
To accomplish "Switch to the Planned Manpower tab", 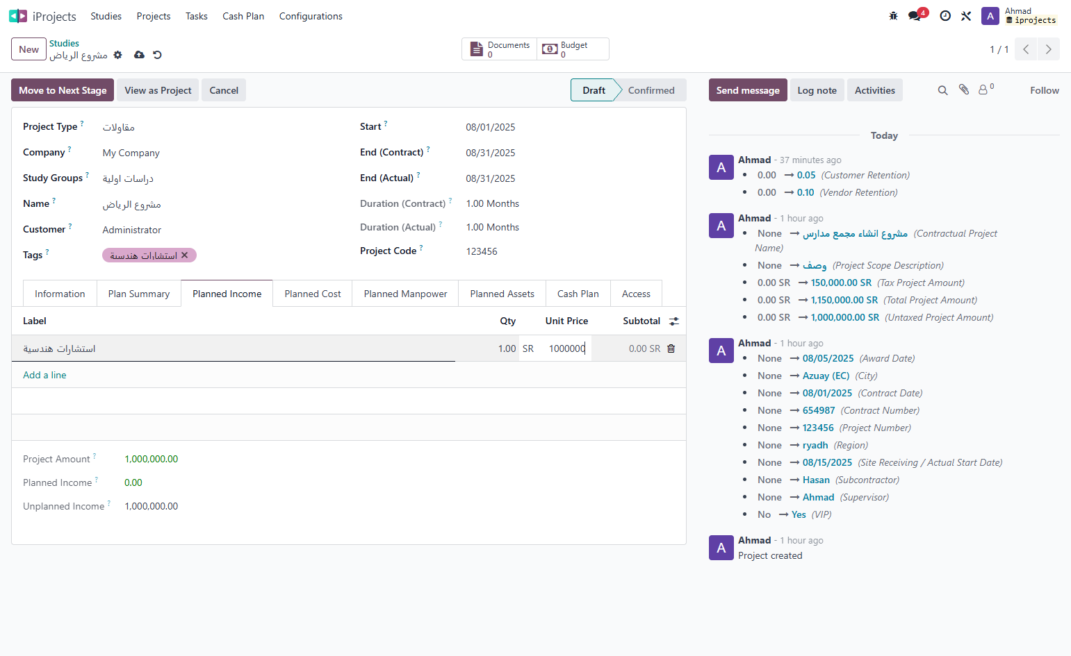I will [405, 294].
